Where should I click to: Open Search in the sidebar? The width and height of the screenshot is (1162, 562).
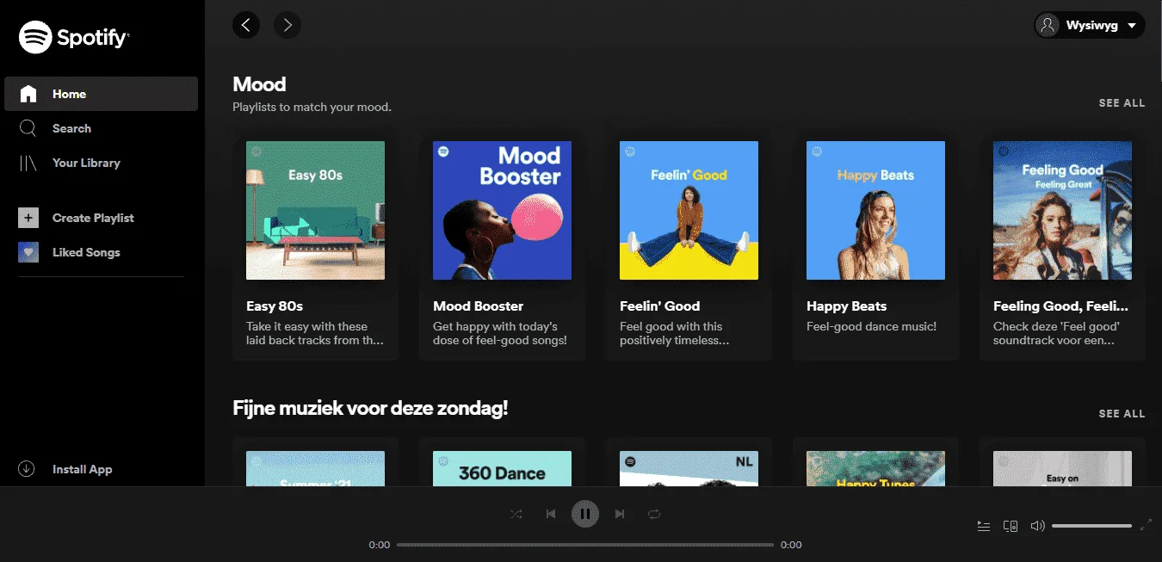tap(101, 128)
